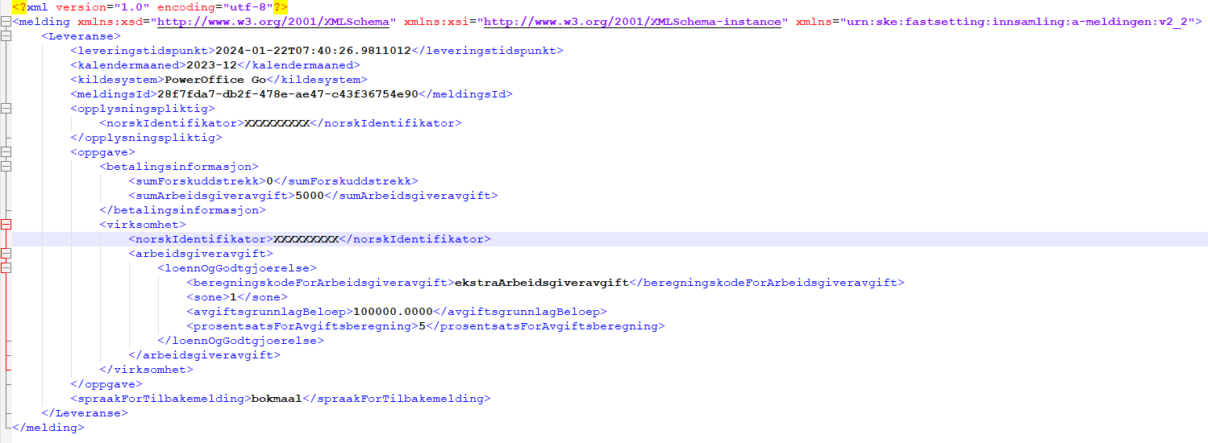Click the xmlns:xsd attribute name
Image resolution: width=1208 pixels, height=443 pixels.
click(x=110, y=22)
